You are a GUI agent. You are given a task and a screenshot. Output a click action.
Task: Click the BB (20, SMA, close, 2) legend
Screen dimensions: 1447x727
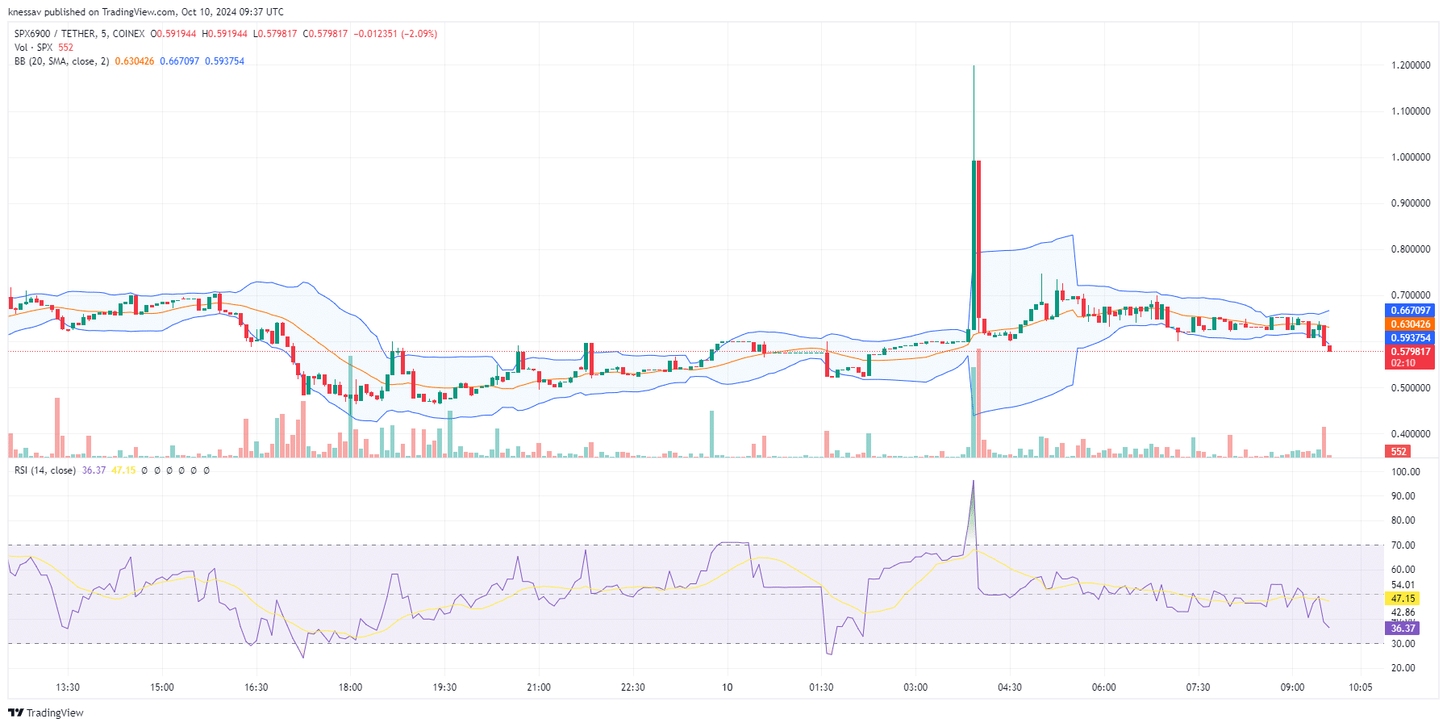(x=61, y=61)
